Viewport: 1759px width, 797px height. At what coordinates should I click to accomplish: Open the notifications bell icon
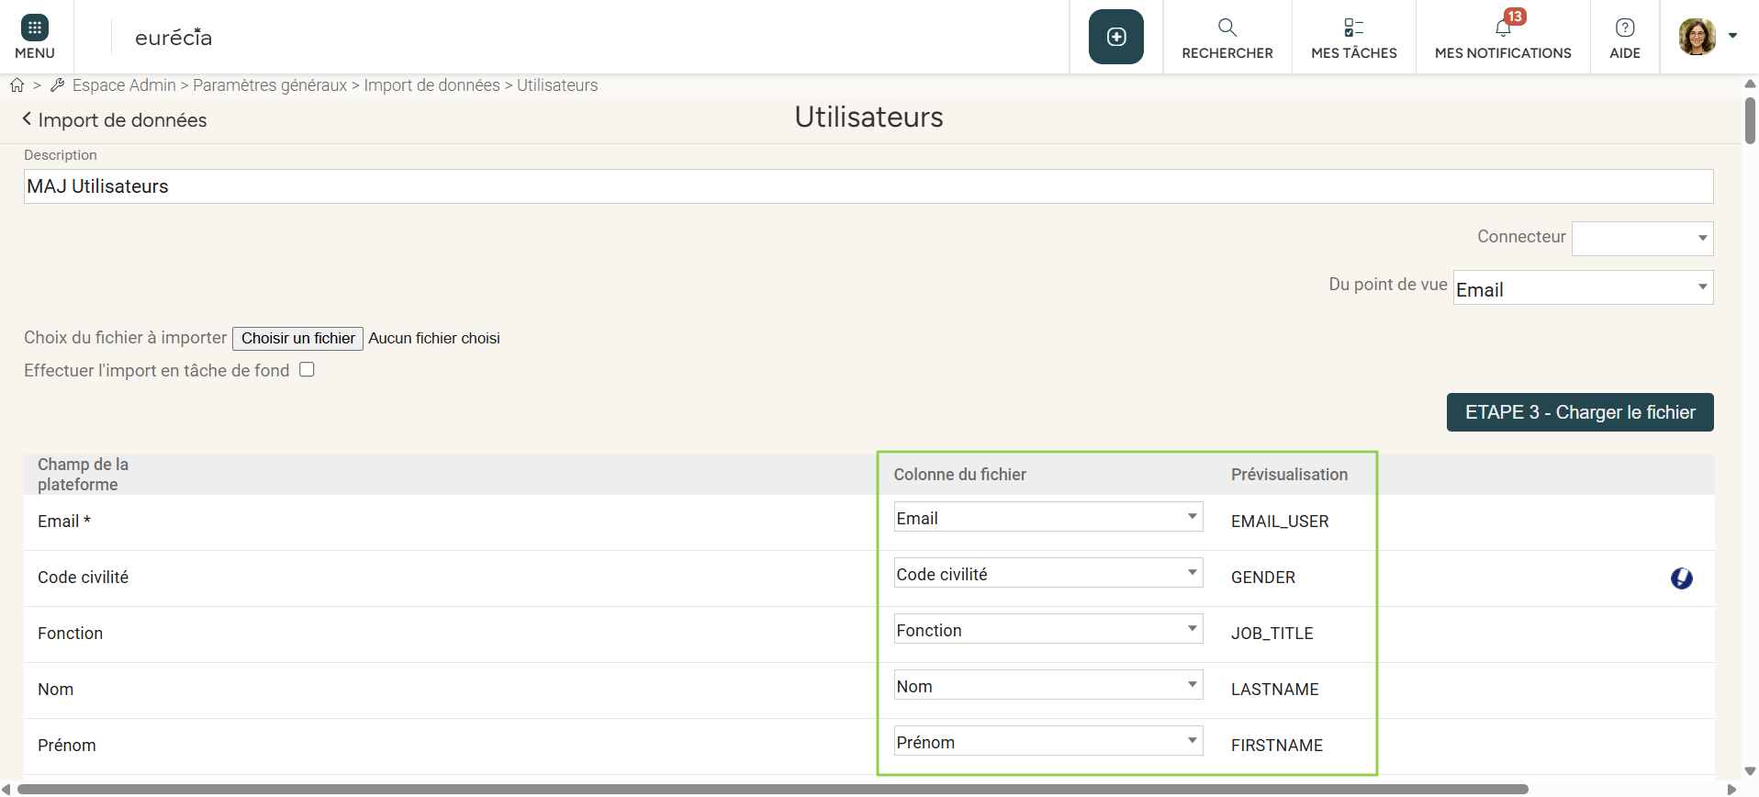[1503, 28]
